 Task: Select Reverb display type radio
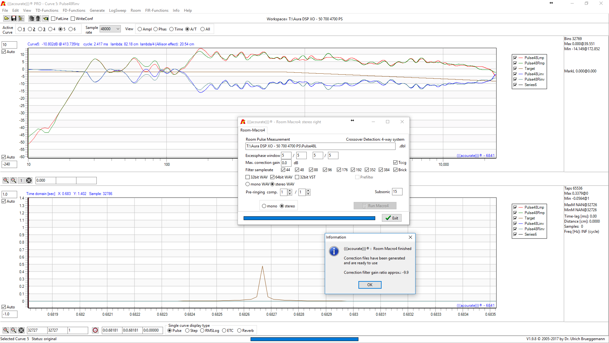[x=239, y=331]
